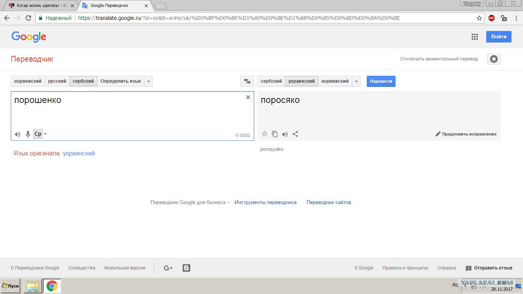Choose Определить язык auto-detect

point(121,81)
